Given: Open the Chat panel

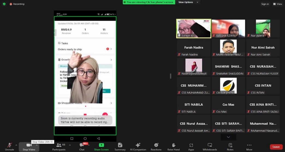Looking at the screenshot, I should (82, 146).
